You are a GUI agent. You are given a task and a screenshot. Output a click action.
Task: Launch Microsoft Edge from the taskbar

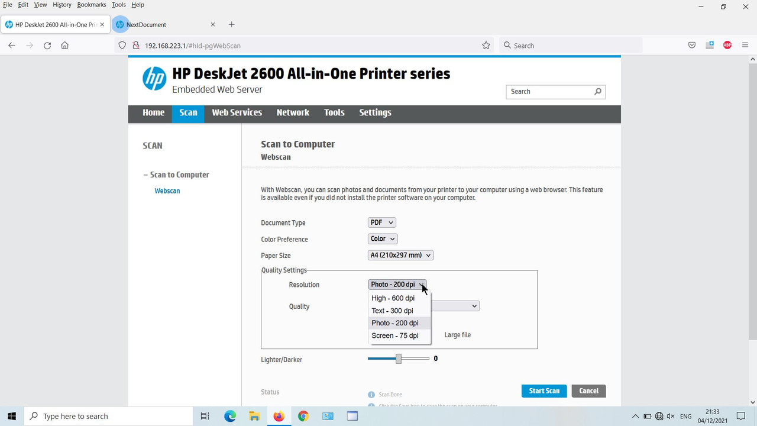[230, 416]
